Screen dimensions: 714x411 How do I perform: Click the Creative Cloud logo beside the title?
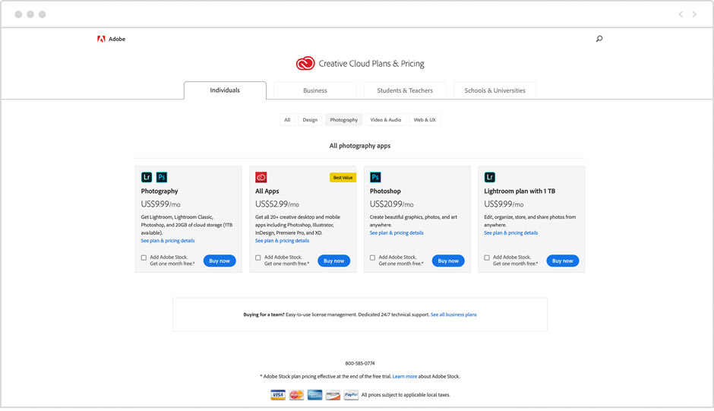[x=305, y=63]
